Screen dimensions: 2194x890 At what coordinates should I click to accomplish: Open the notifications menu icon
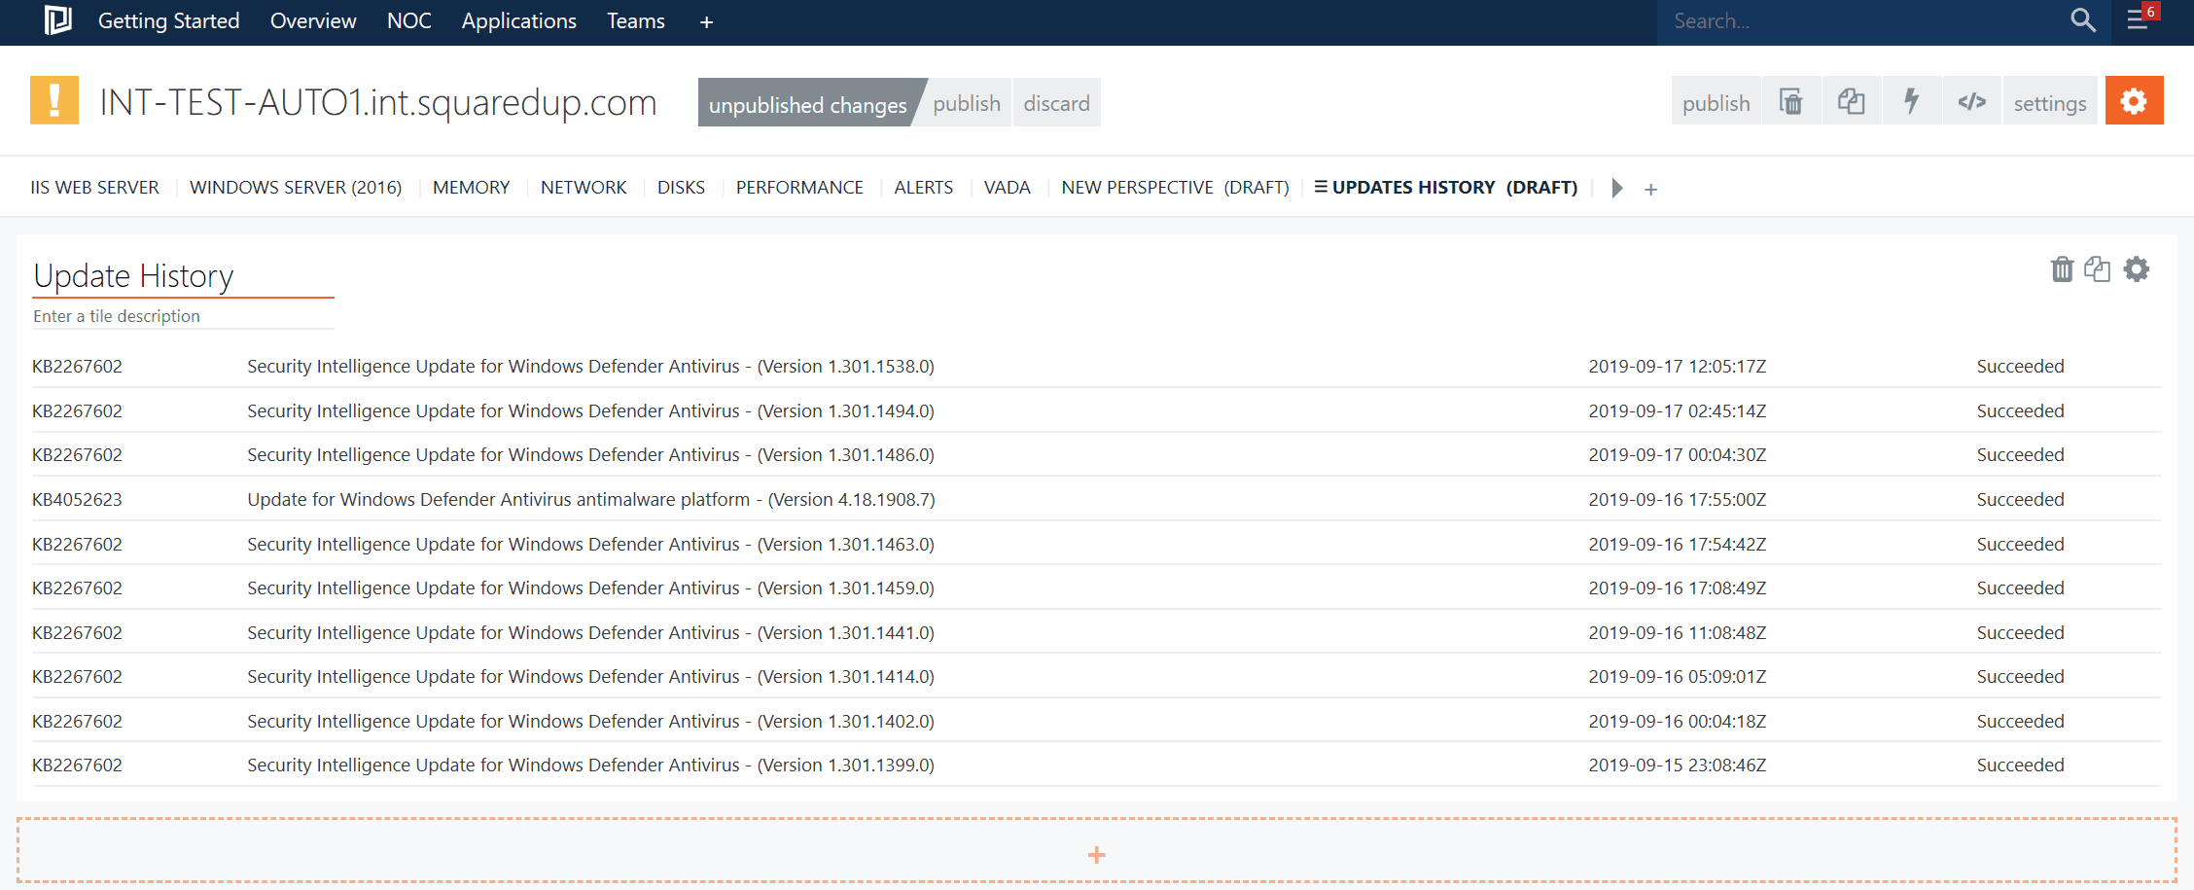[x=2139, y=19]
